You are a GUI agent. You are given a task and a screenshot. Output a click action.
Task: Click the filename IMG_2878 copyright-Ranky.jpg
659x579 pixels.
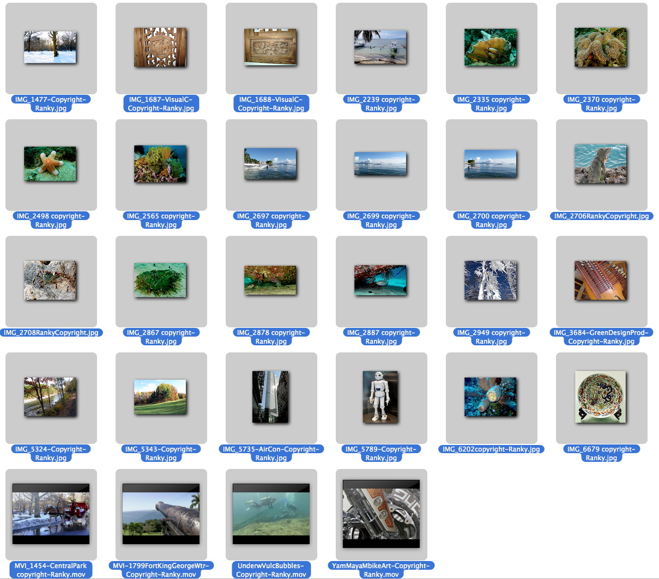(271, 337)
